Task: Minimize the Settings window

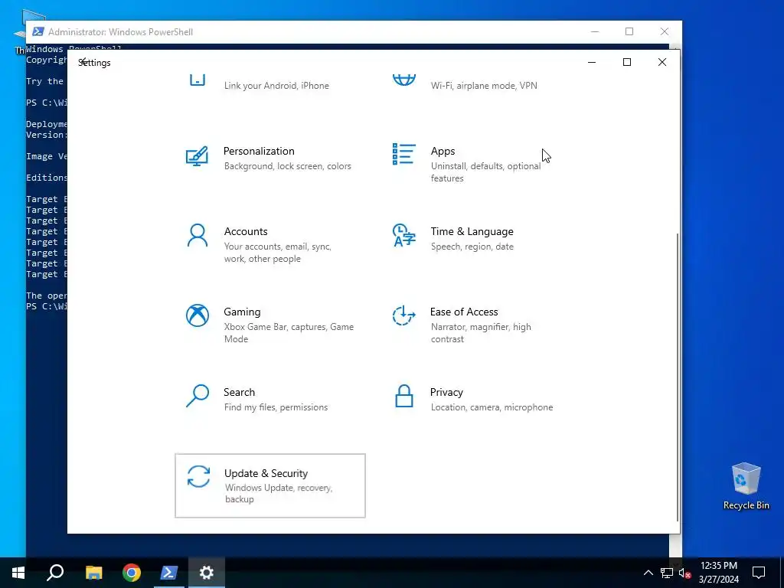Action: point(592,62)
